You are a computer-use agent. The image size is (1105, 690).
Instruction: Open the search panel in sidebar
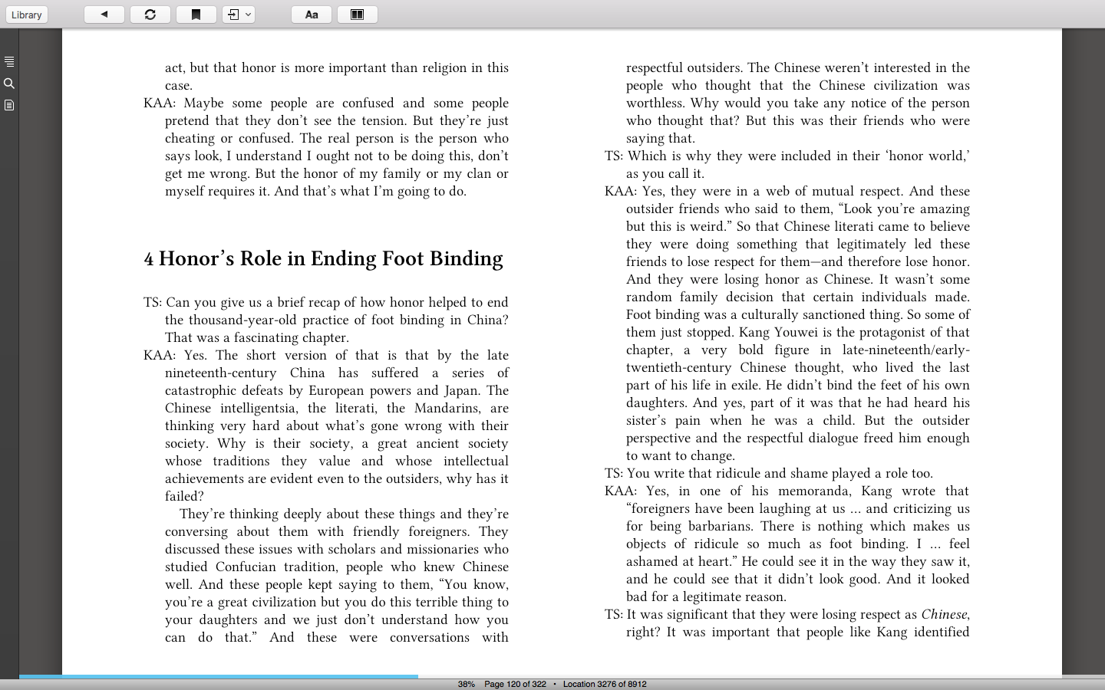pos(9,84)
